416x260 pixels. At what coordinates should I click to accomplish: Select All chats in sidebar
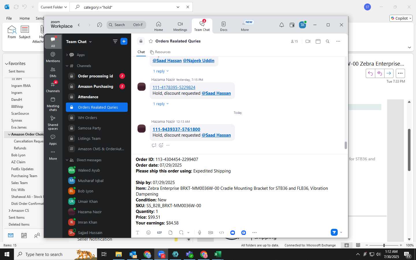tap(53, 42)
